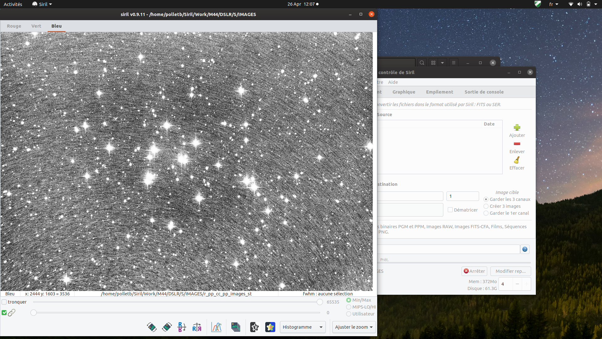Select Créer 3 images option
The height and width of the screenshot is (339, 602).
tap(486, 206)
